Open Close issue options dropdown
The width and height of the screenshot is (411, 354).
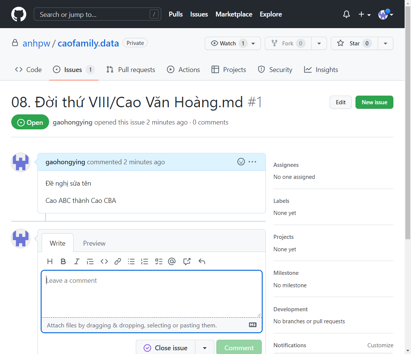[x=205, y=348]
